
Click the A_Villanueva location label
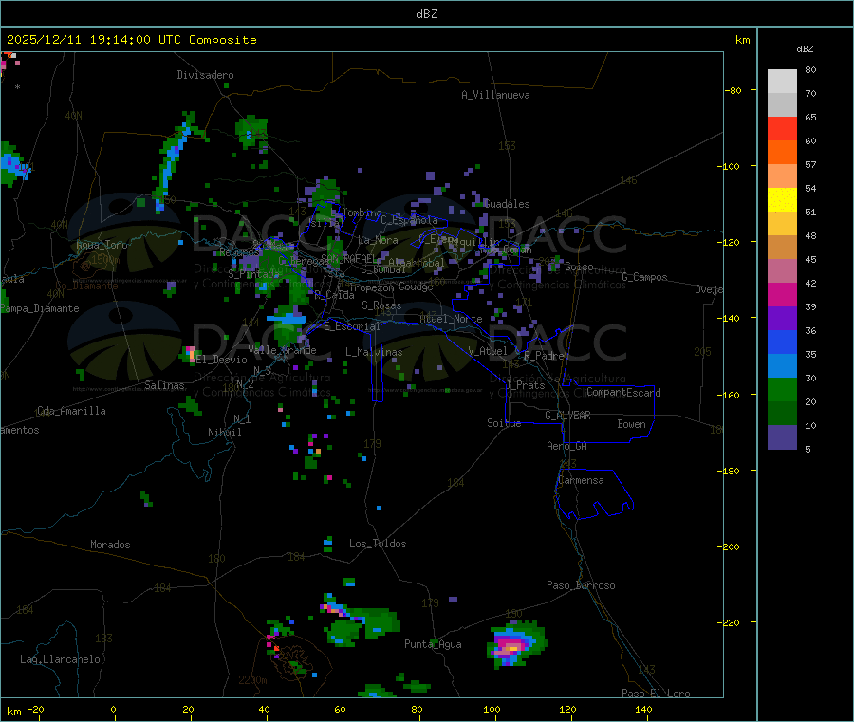495,95
